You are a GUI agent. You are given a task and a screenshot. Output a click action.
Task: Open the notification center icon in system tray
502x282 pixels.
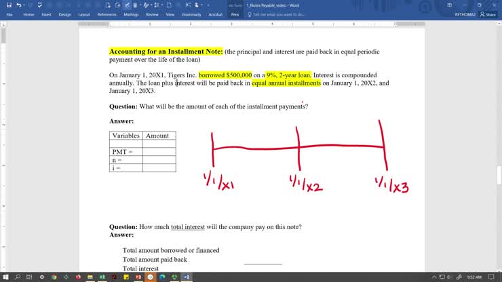[495, 277]
